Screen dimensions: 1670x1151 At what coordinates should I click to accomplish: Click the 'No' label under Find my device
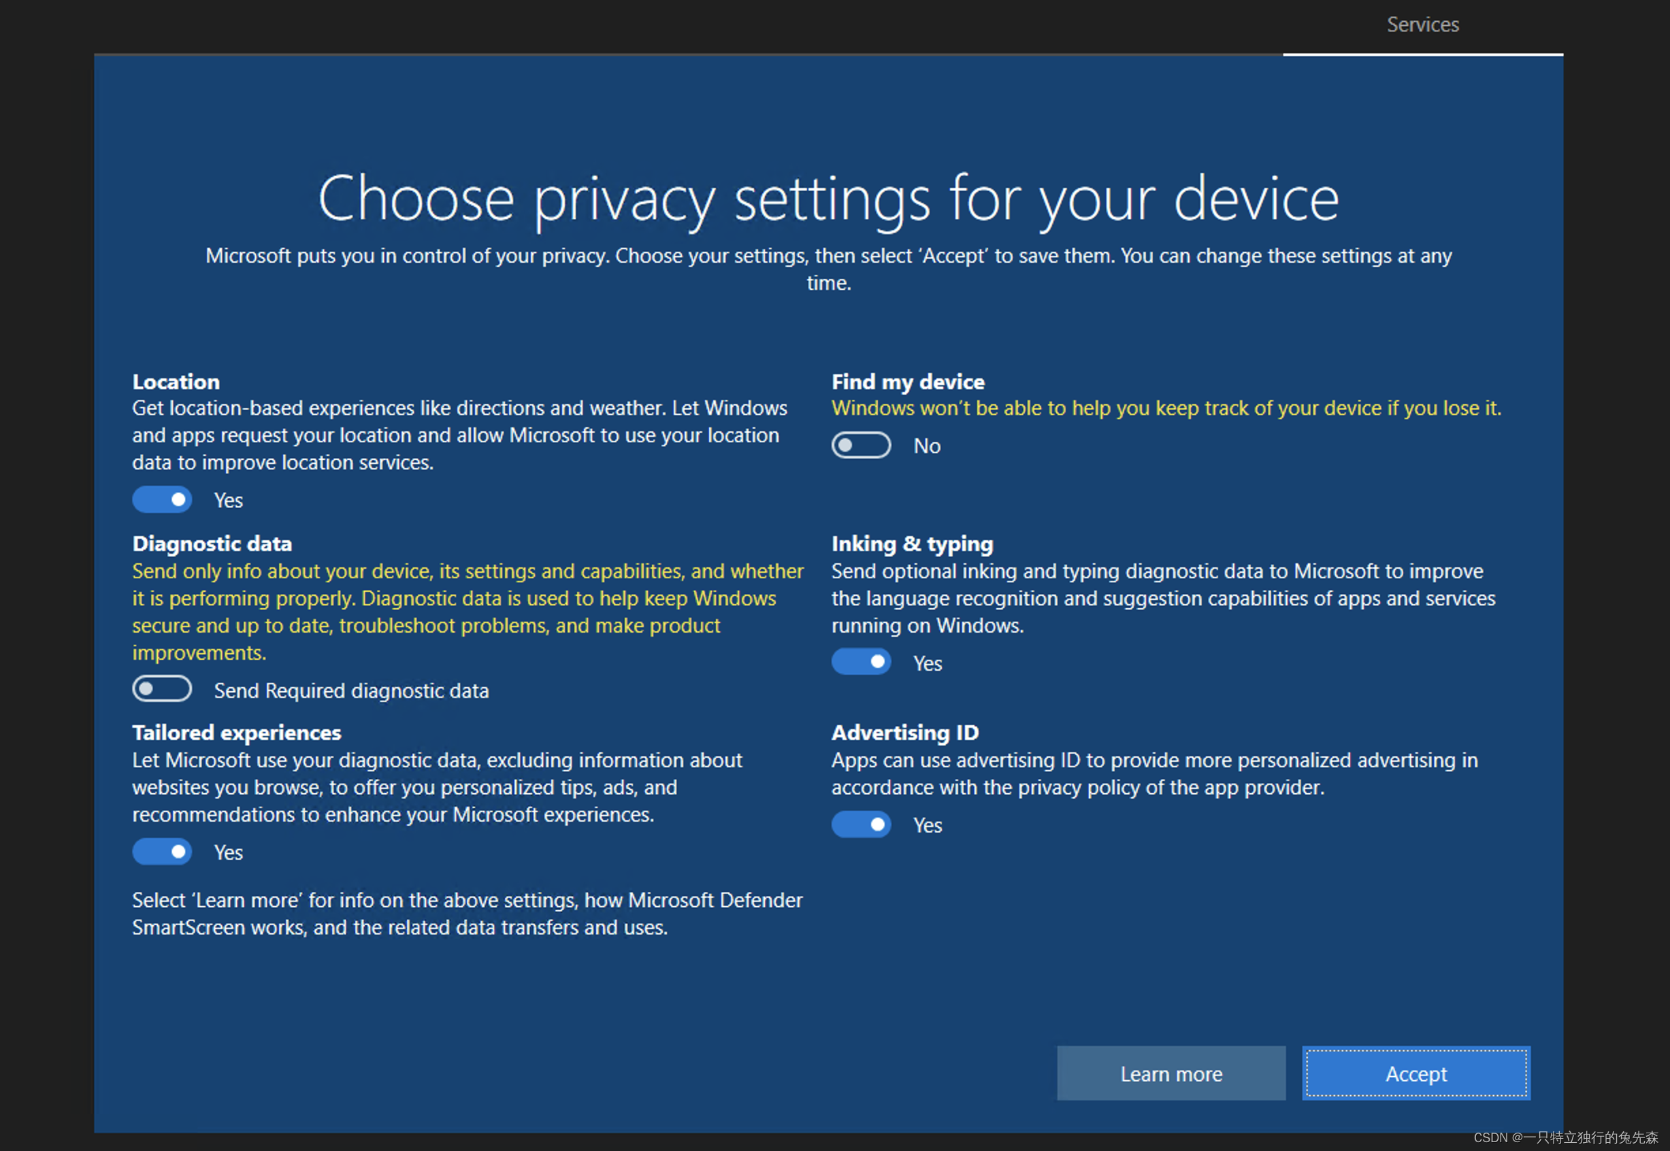927,446
